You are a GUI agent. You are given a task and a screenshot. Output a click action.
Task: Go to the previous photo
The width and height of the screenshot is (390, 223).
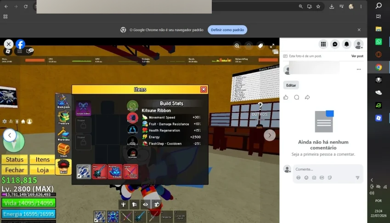[x=10, y=135]
